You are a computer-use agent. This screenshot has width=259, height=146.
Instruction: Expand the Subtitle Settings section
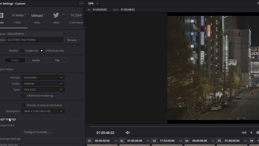9,144
